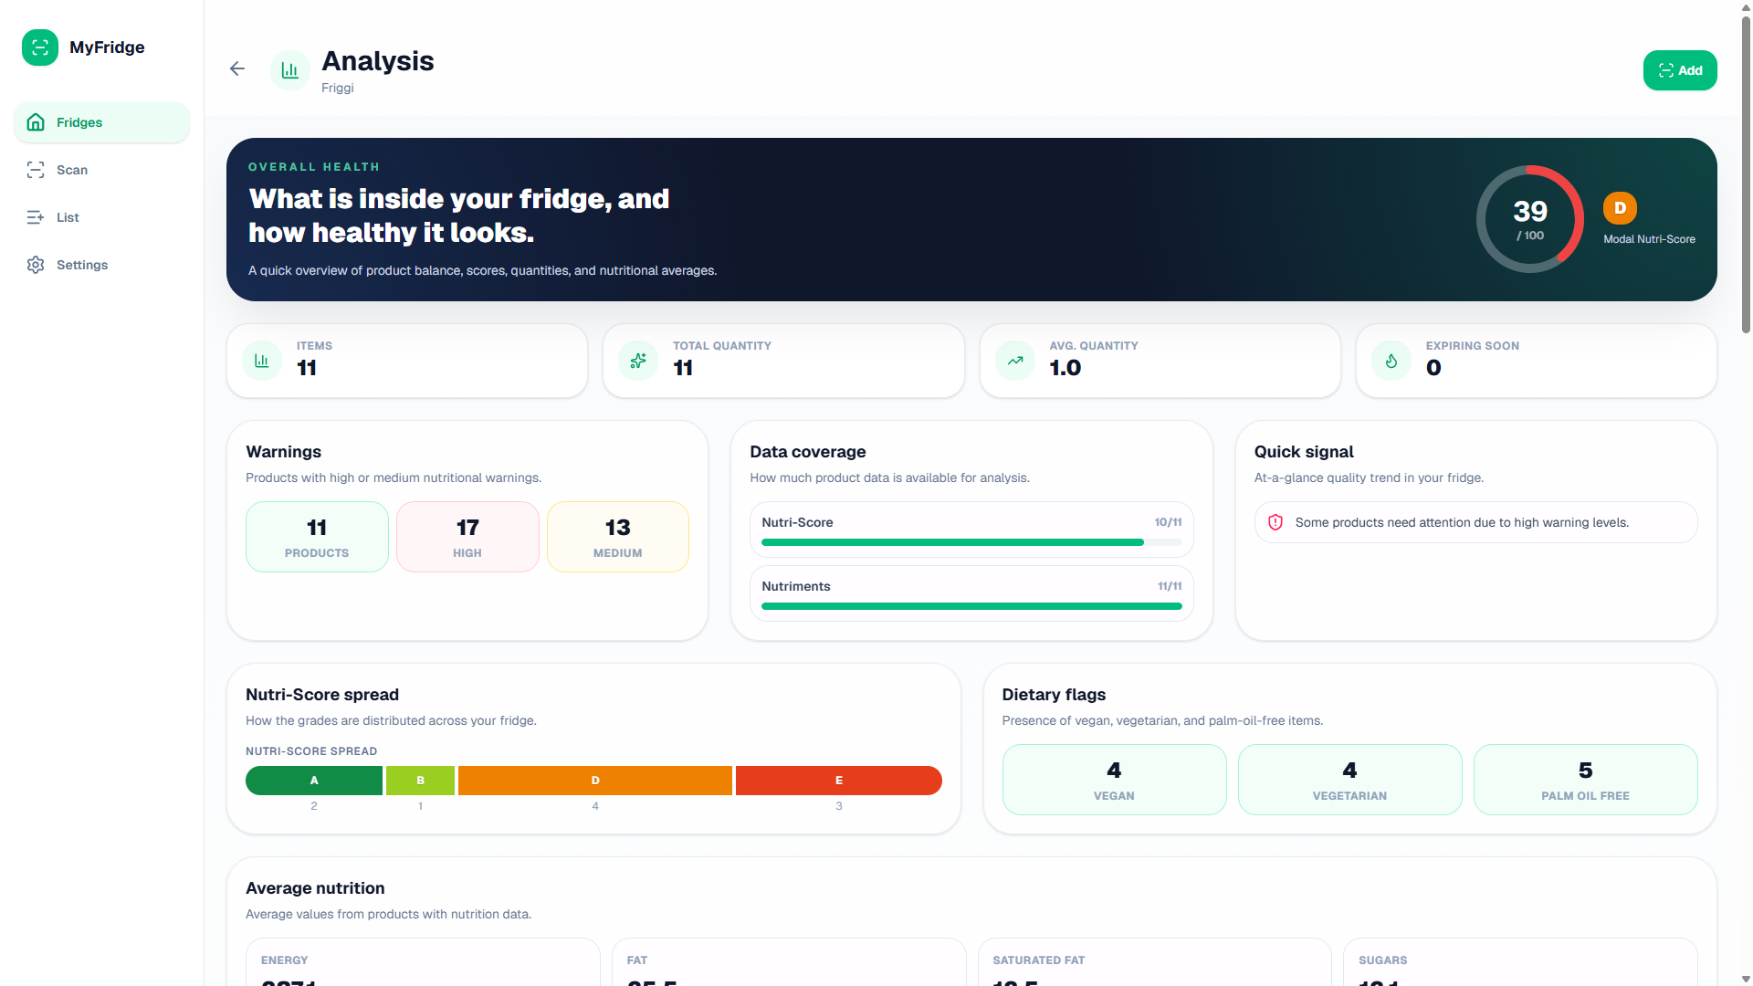Screen dimensions: 1753x986
Task: Select the Settings menu item
Action: pos(101,265)
